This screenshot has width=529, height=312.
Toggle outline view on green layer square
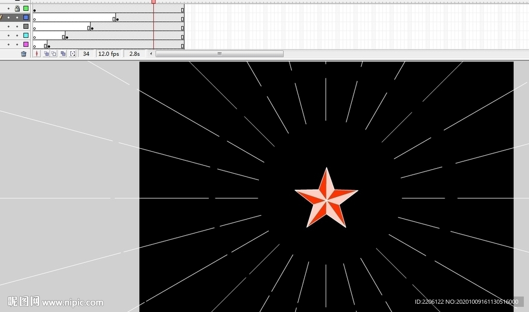26,8
